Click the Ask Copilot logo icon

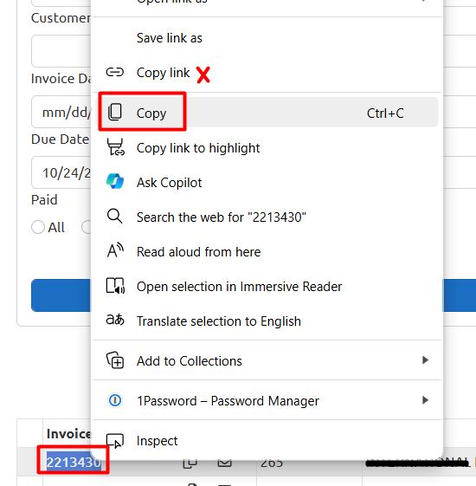(115, 181)
